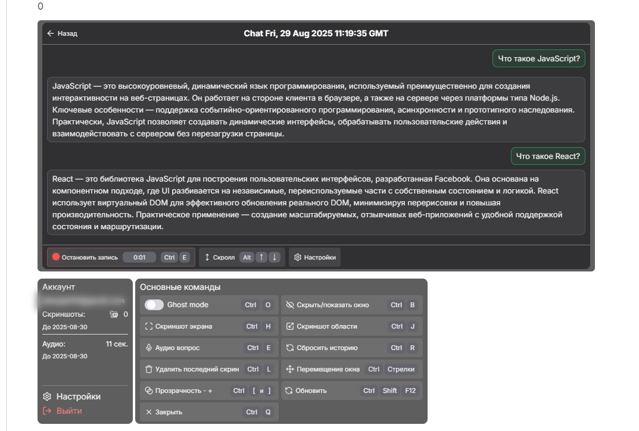Select the Обновить command row
639x431 pixels.
pos(351,391)
